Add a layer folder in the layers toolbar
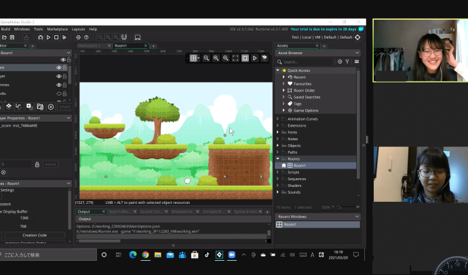Image resolution: width=468 pixels, height=275 pixels. tap(40, 106)
